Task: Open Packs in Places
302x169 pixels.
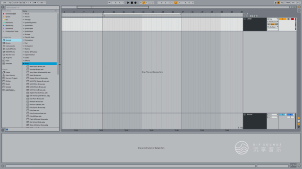Action: (8, 72)
